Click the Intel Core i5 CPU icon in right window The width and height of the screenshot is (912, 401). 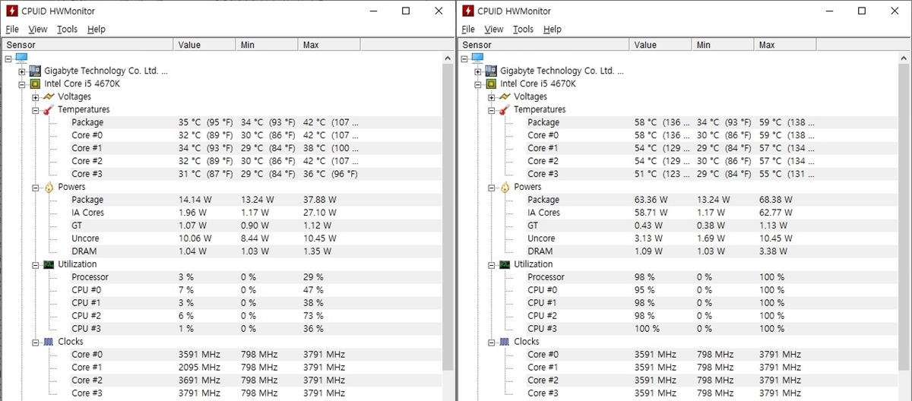click(490, 84)
